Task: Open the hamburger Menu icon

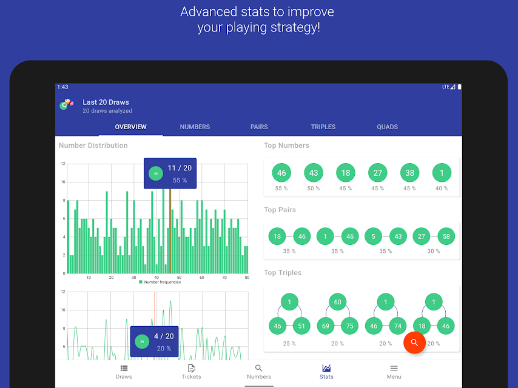Action: tap(394, 368)
